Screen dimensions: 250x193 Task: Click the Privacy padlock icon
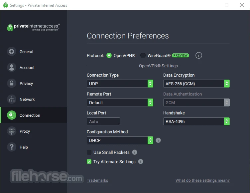point(12,83)
